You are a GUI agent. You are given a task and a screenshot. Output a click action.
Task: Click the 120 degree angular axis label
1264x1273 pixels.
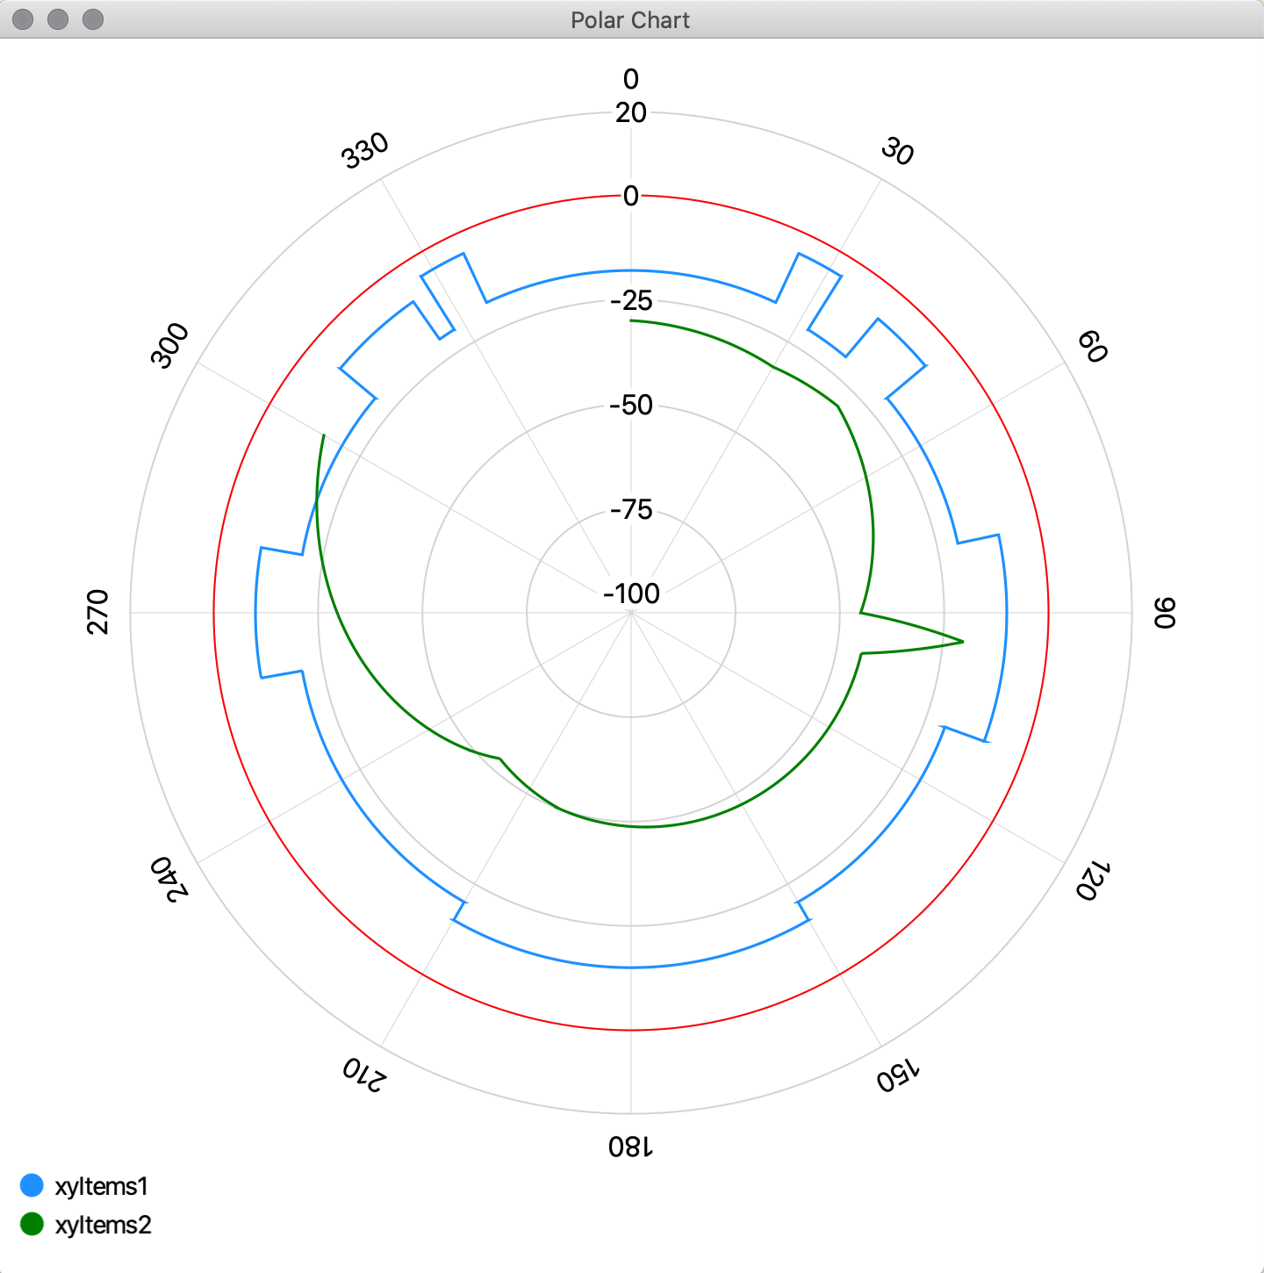point(1094,881)
